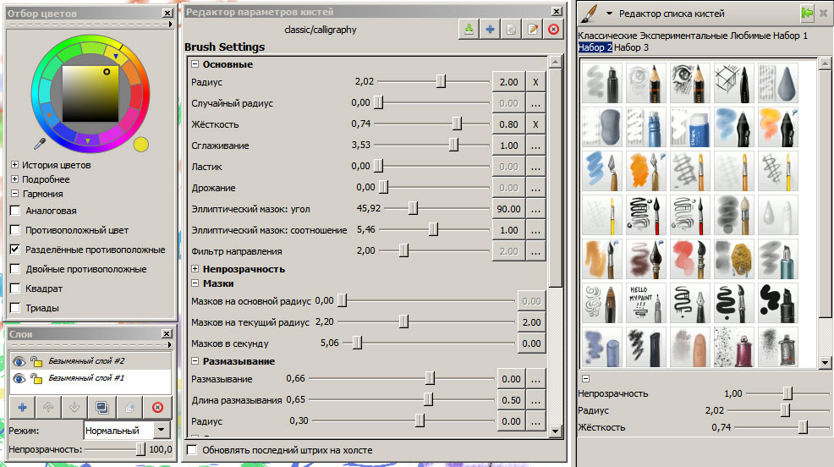This screenshot has height=467, width=834.
Task: Expand the Непрозрачность brush settings group
Action: point(195,269)
